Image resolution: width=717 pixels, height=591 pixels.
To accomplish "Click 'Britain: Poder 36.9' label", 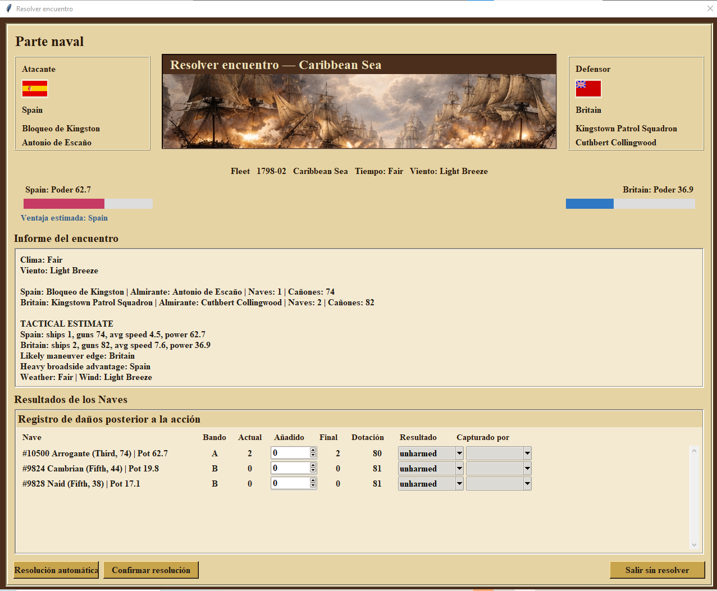I will (658, 190).
